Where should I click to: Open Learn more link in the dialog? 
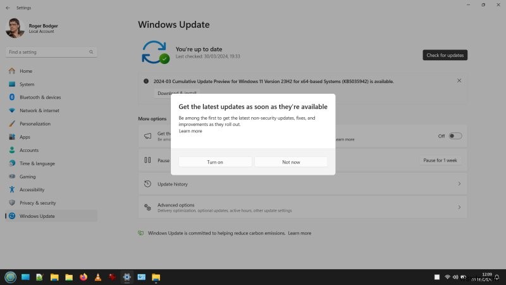190,131
